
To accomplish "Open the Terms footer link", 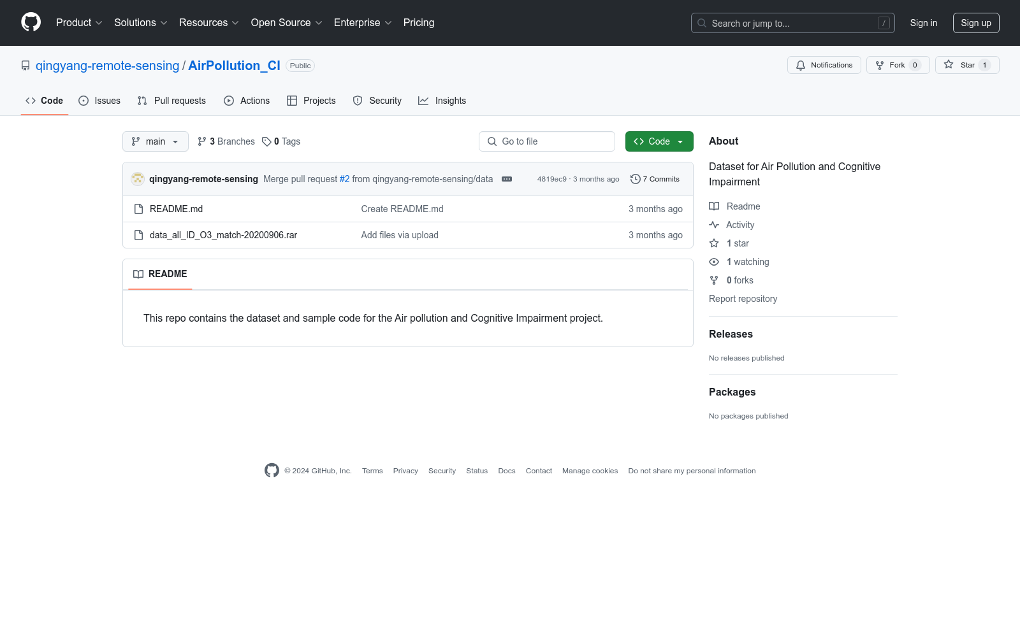I will (x=372, y=471).
